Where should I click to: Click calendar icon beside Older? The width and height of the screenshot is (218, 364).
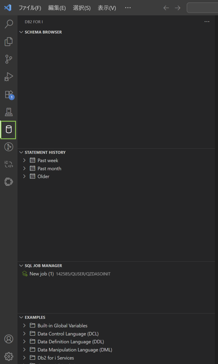[x=32, y=176]
